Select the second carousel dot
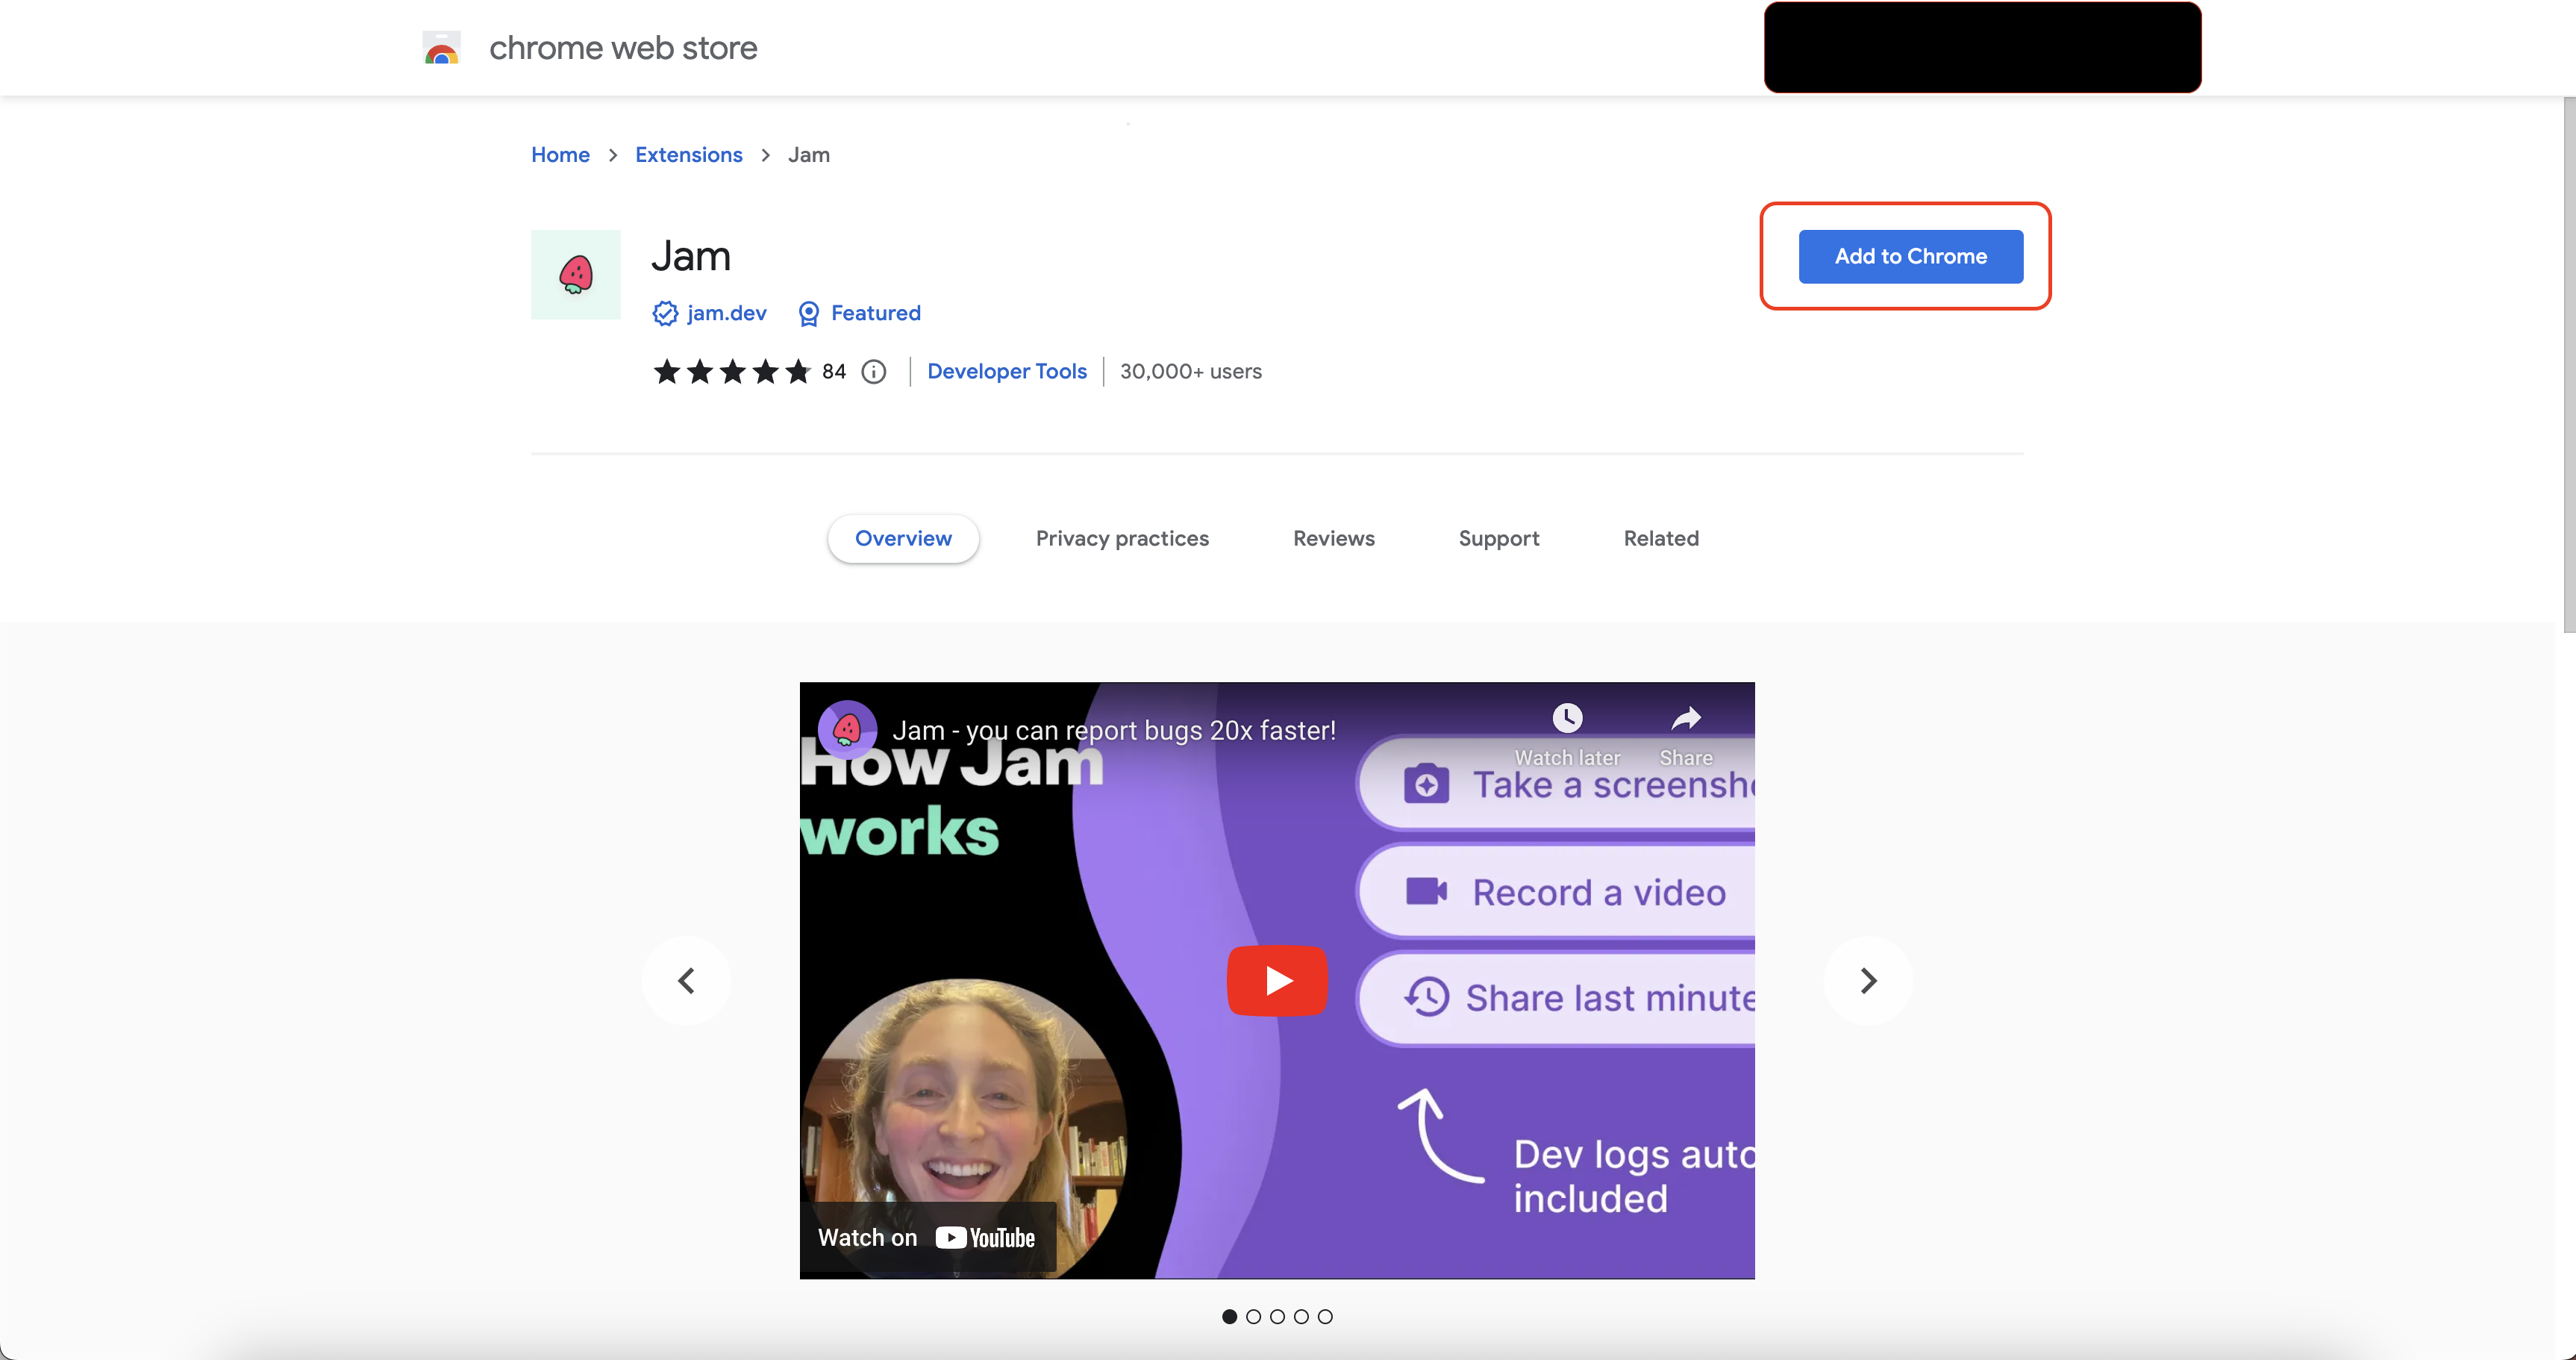 (1253, 1317)
